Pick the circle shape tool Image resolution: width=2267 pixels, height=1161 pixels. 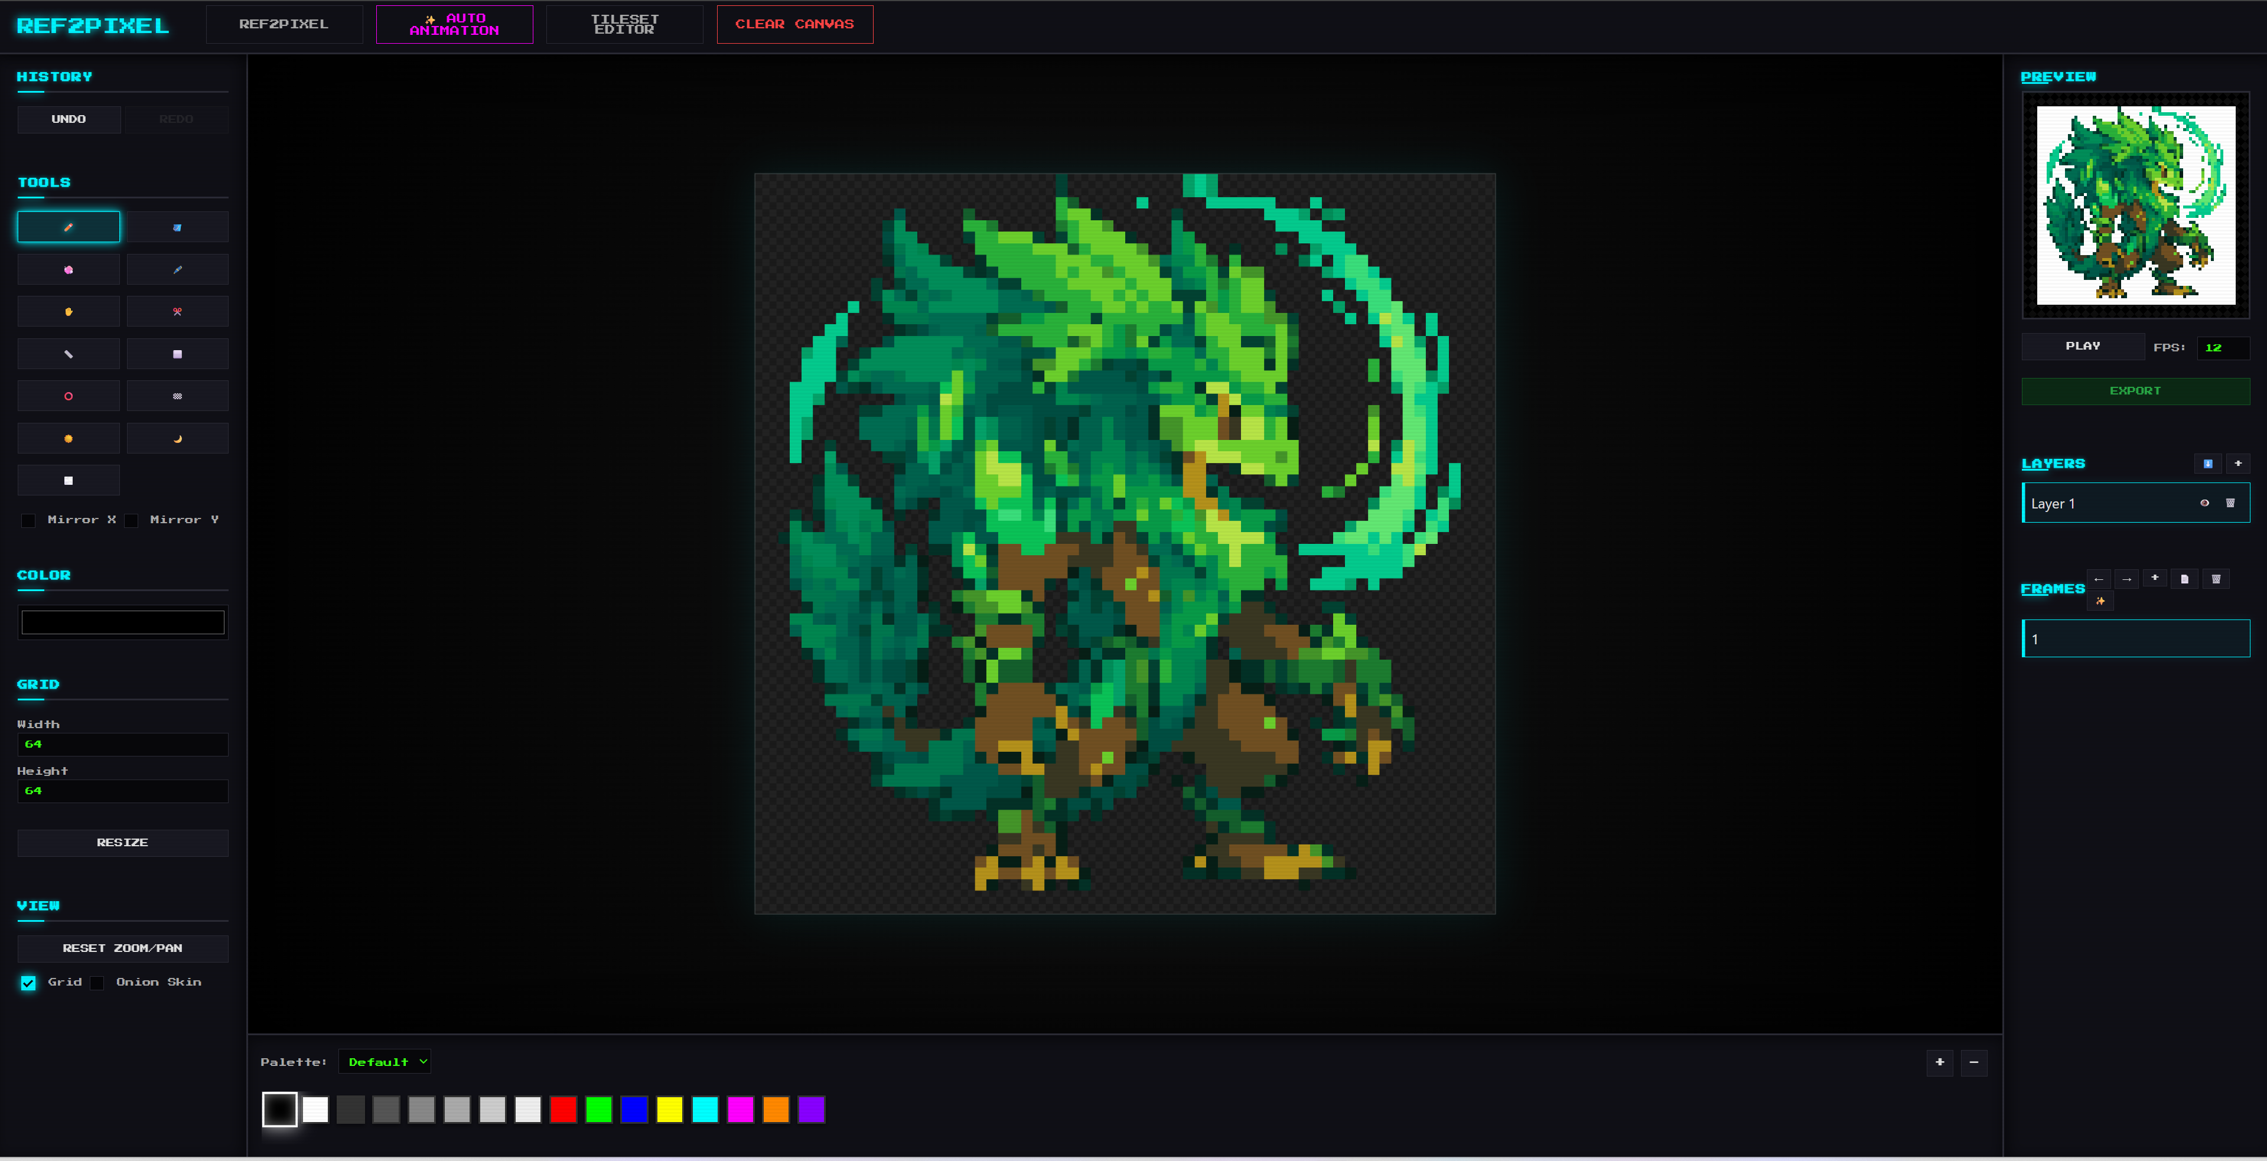(69, 396)
